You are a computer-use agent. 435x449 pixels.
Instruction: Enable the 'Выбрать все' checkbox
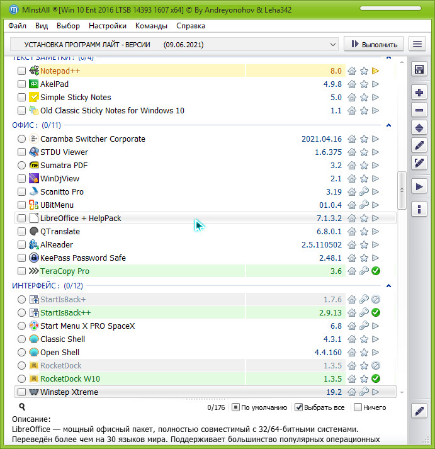(x=299, y=407)
